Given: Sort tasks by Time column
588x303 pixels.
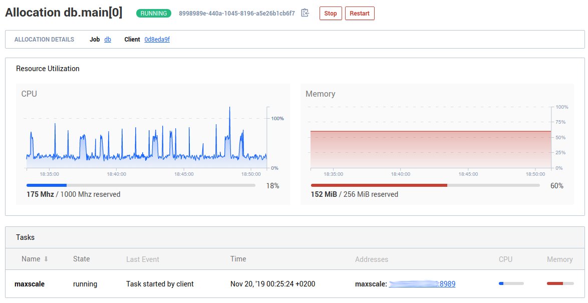Looking at the screenshot, I should tap(238, 259).
